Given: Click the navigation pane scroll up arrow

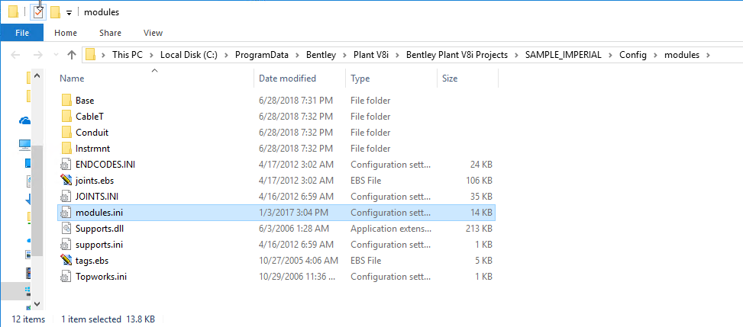Looking at the screenshot, I should point(37,76).
